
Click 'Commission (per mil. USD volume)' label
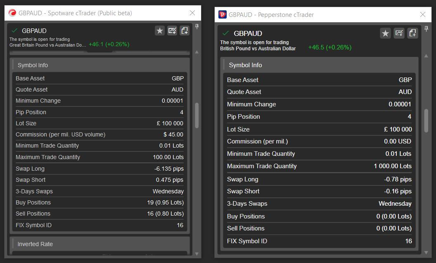(60, 134)
